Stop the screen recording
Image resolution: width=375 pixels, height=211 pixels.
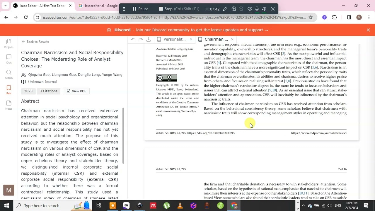click(x=179, y=9)
